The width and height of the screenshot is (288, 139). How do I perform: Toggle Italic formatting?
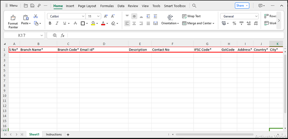[x=57, y=23]
